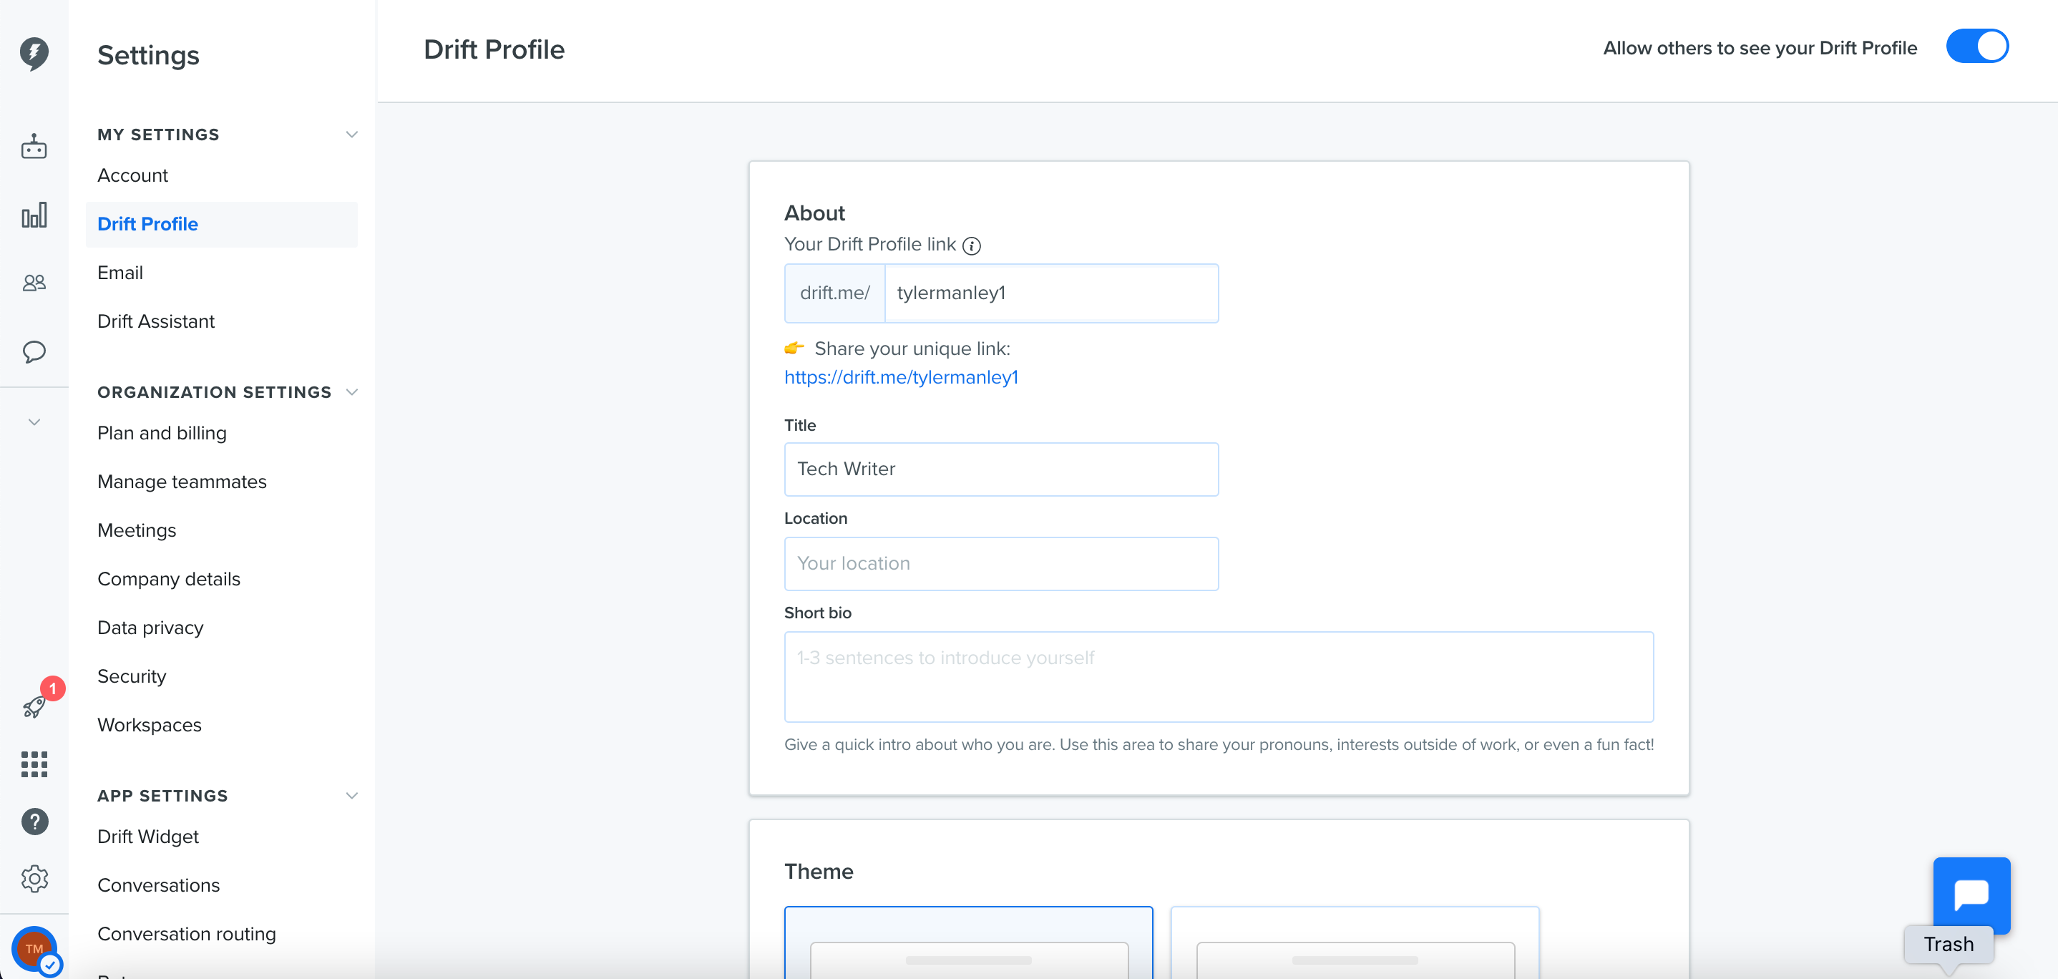The image size is (2058, 979).
Task: Select the first selected theme thumbnail
Action: pos(968,943)
